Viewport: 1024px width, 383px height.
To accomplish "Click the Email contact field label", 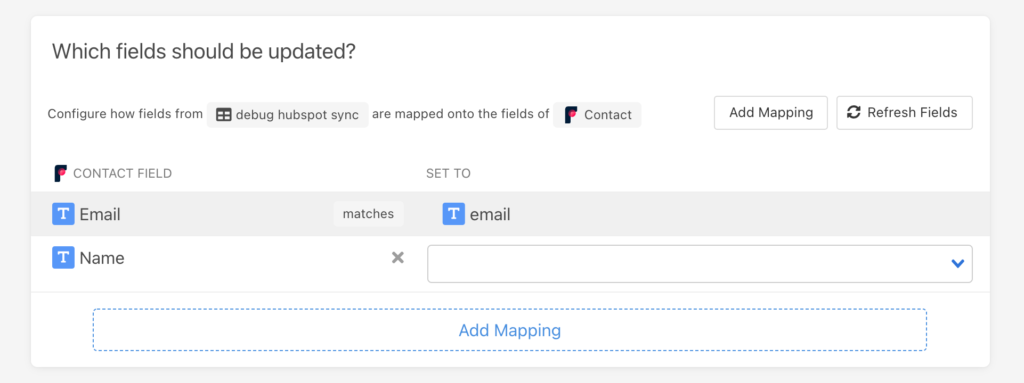I will [x=100, y=214].
